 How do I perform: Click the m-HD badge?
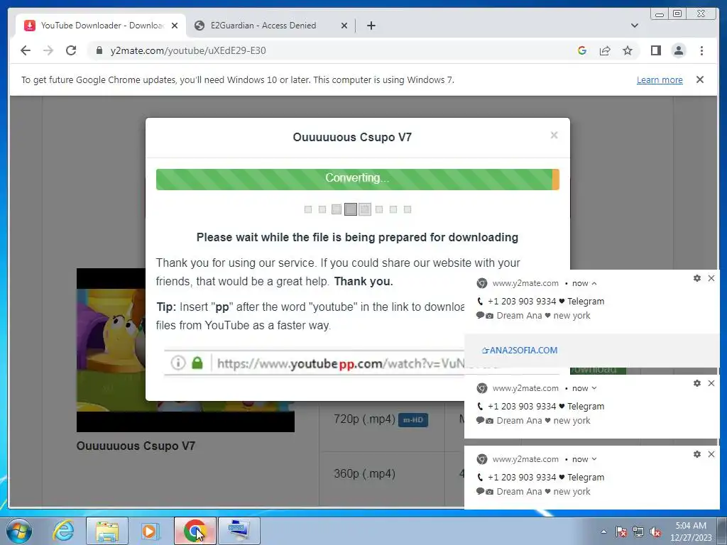412,420
